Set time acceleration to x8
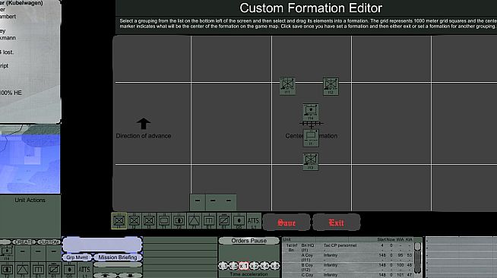Viewport: 497px width, 278px height. coord(275,266)
